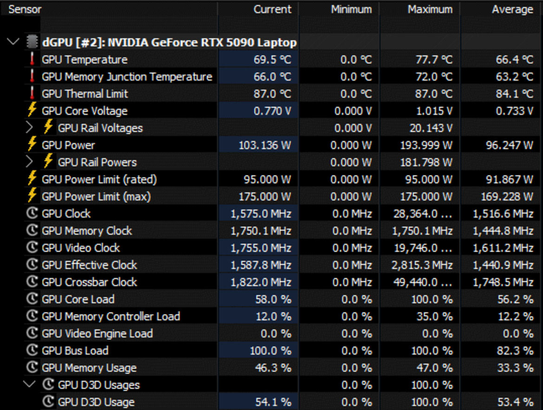Select the GPU Clock row label
Viewport: 543px width, 410px height.
tap(66, 214)
